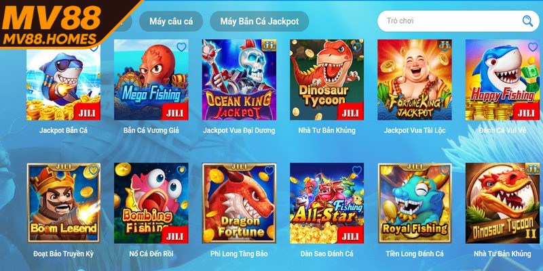Viewport: 543px width, 271px height.
Task: Favorite Boom Legend with heart icon
Action: pos(94,170)
